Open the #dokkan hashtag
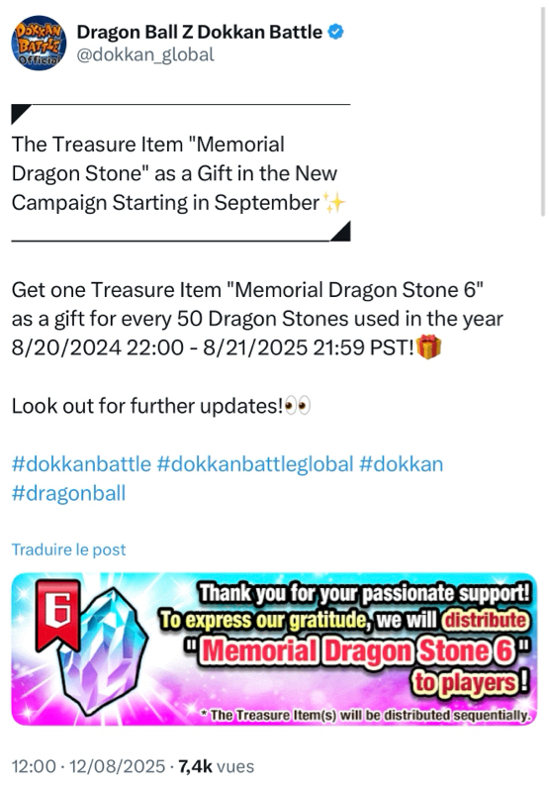The width and height of the screenshot is (549, 792). tap(402, 464)
